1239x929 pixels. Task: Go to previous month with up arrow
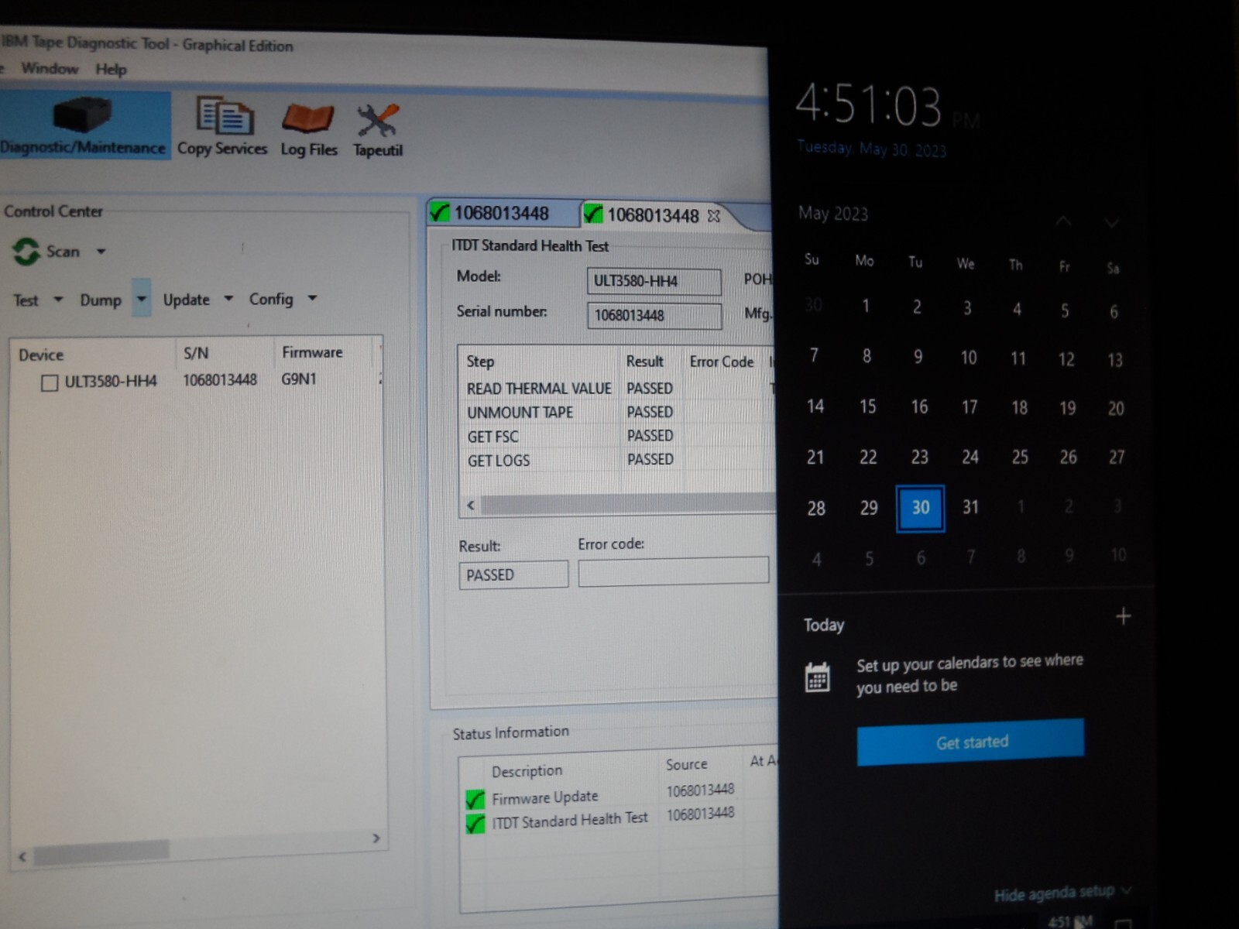point(1063,221)
